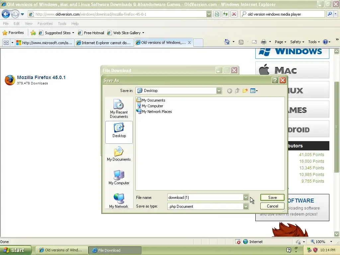340x255 pixels.
Task: Click the RSS feeds icon
Action: click(x=241, y=42)
